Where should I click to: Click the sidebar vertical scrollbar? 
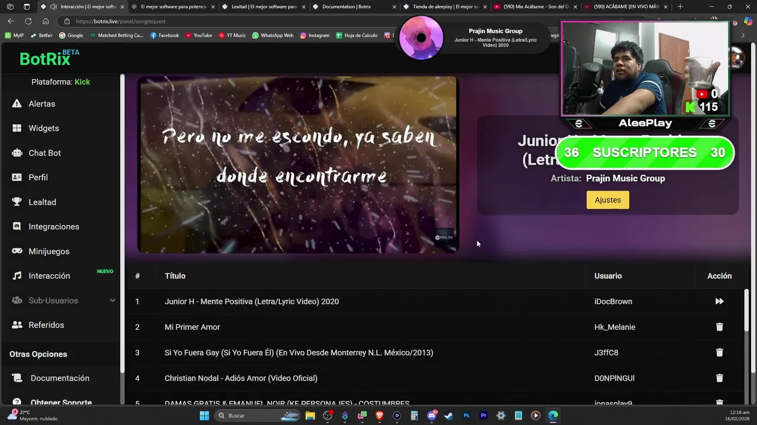[x=122, y=223]
